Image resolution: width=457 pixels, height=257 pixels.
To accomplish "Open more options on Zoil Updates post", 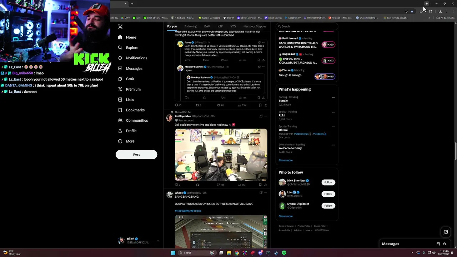I will (x=266, y=116).
